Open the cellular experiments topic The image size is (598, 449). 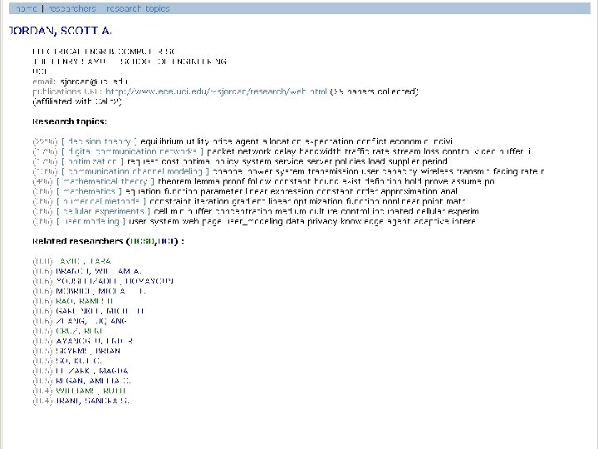click(x=103, y=211)
